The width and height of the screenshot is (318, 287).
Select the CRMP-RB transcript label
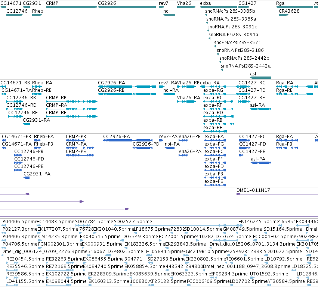coord(56,98)
